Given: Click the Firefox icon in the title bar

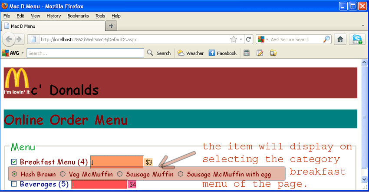Looking at the screenshot, I should [4, 6].
